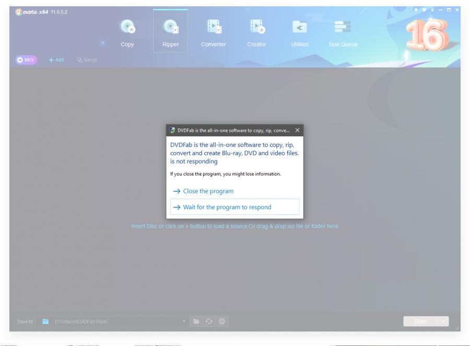
Task: Click the DVDFab icon in dialog title bar
Action: 172,130
